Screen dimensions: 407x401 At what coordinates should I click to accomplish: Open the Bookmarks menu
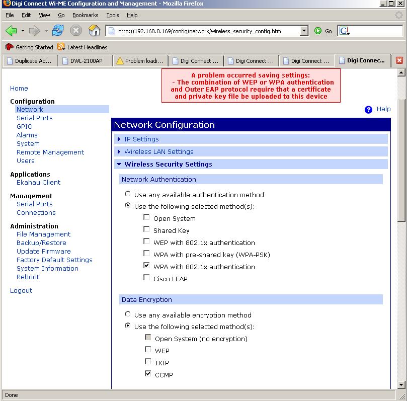[85, 16]
